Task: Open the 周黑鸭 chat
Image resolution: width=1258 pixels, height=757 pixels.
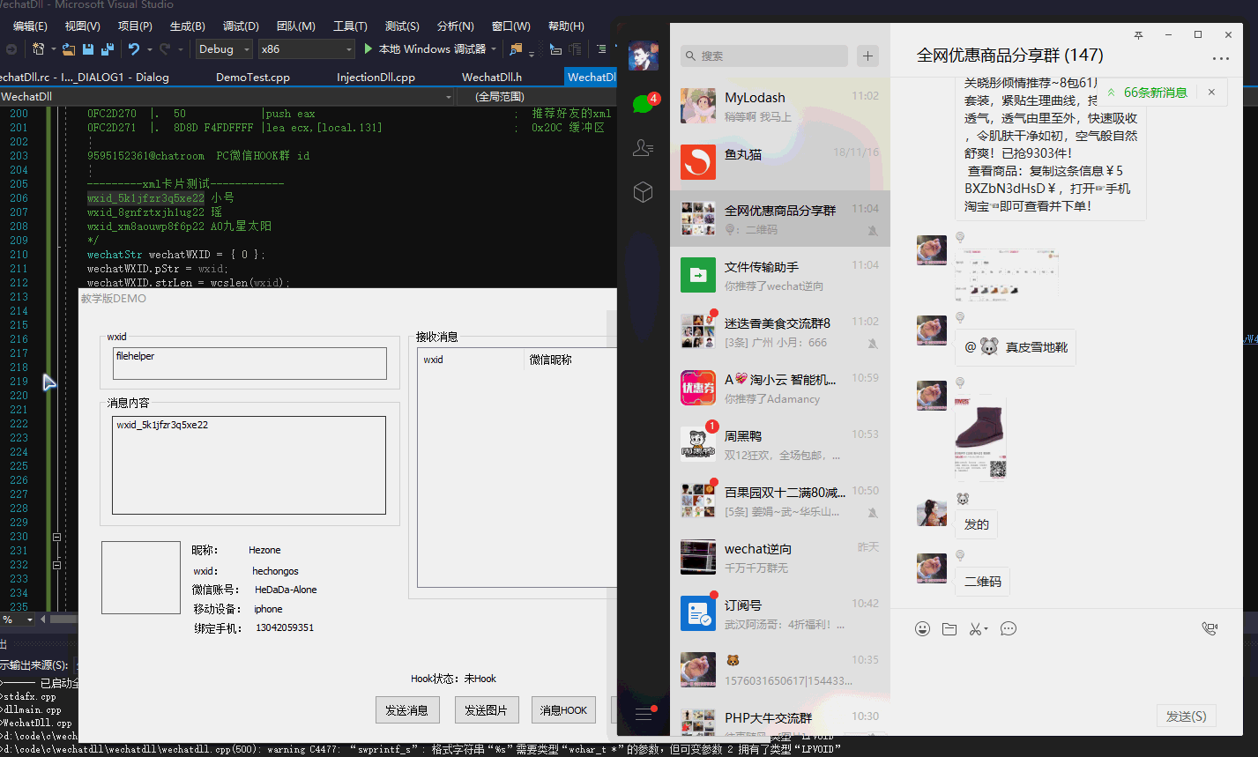Action: coord(780,444)
